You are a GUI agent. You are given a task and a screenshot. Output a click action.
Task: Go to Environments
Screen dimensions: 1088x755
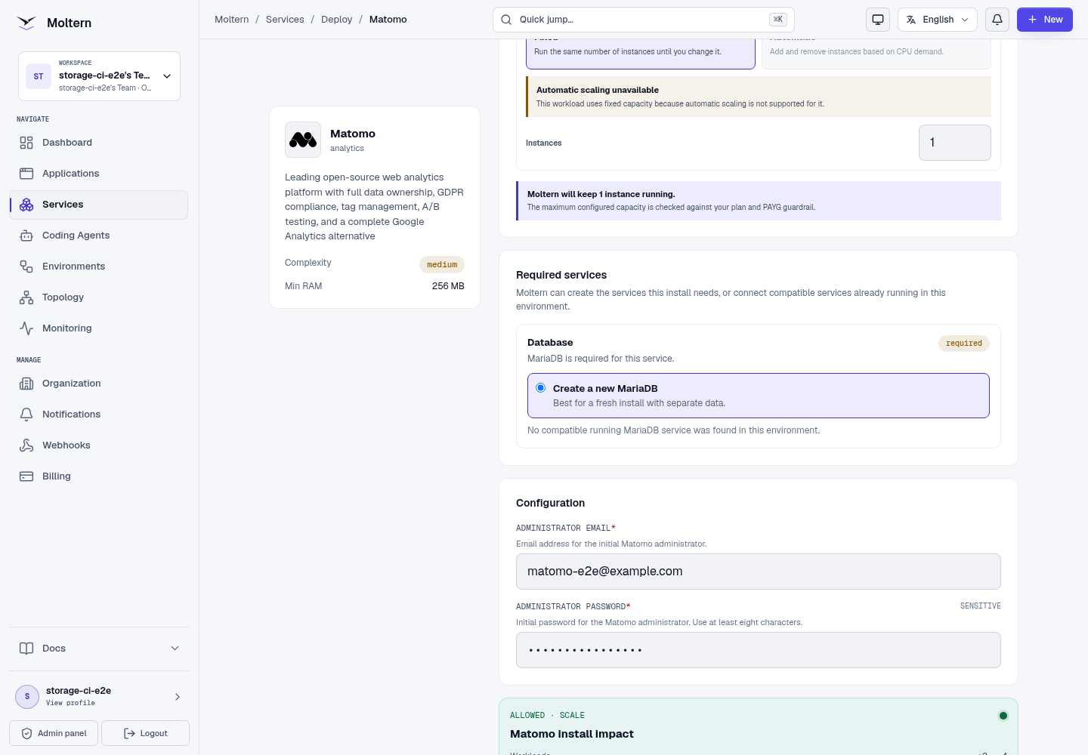[98, 267]
